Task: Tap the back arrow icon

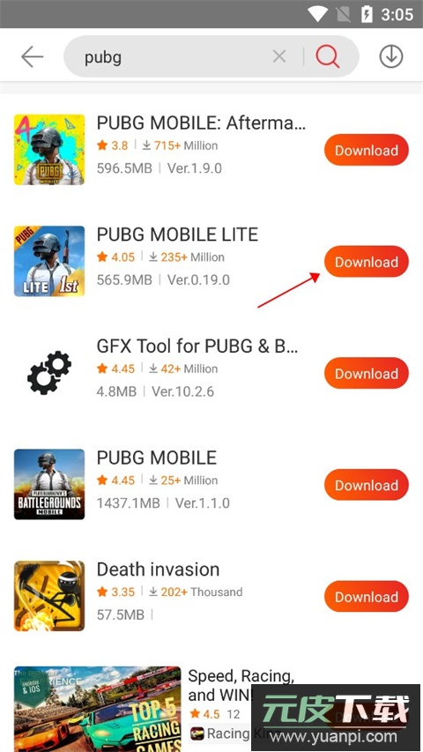Action: pyautogui.click(x=32, y=57)
